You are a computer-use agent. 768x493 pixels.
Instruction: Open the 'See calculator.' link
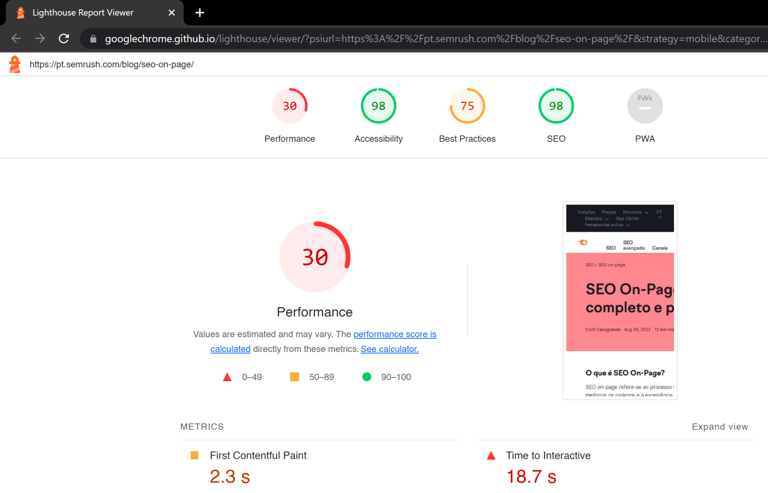(x=390, y=349)
